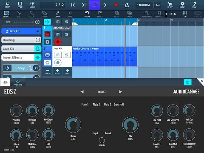This screenshot has height=153, width=204.
Task: Toggle the snap-to-grid option
Action: pyautogui.click(x=185, y=14)
